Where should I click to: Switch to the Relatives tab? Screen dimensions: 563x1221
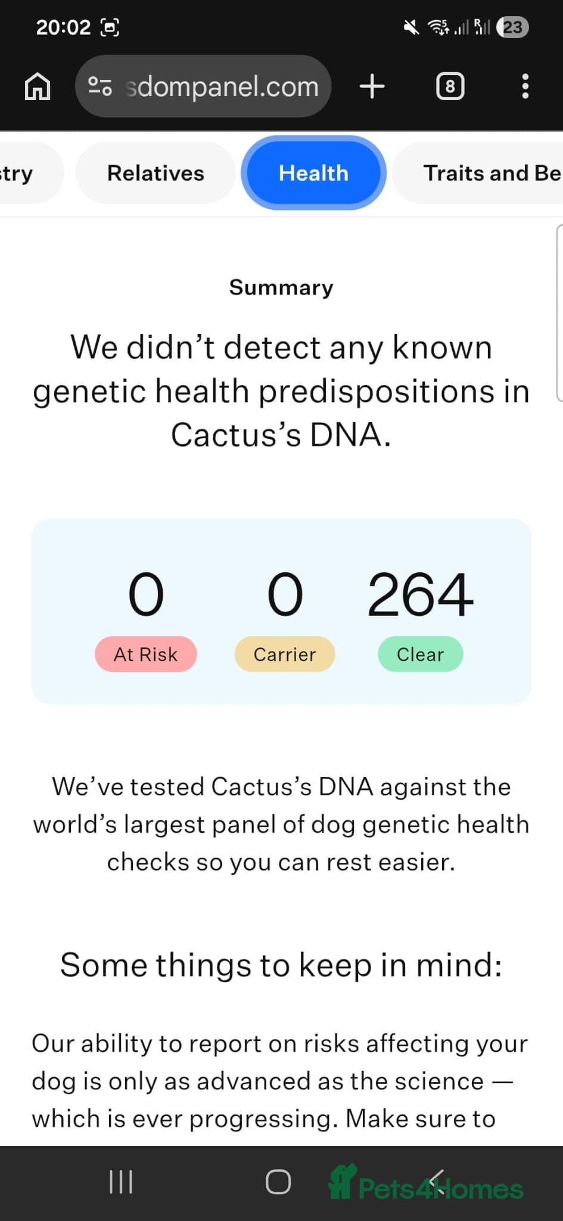click(x=155, y=173)
